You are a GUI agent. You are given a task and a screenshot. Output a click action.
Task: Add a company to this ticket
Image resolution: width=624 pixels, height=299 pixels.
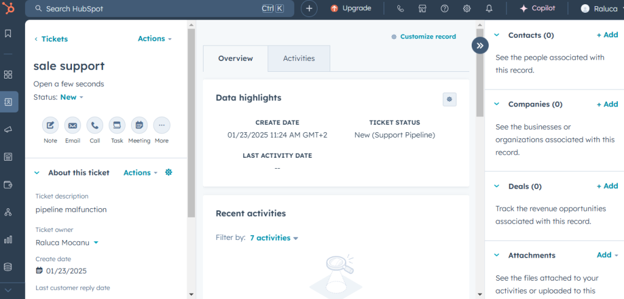608,104
